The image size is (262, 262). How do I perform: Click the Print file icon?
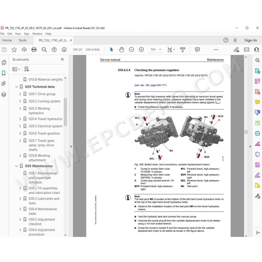[x=34, y=49]
